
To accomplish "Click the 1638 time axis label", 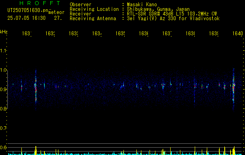I will [190, 33].
